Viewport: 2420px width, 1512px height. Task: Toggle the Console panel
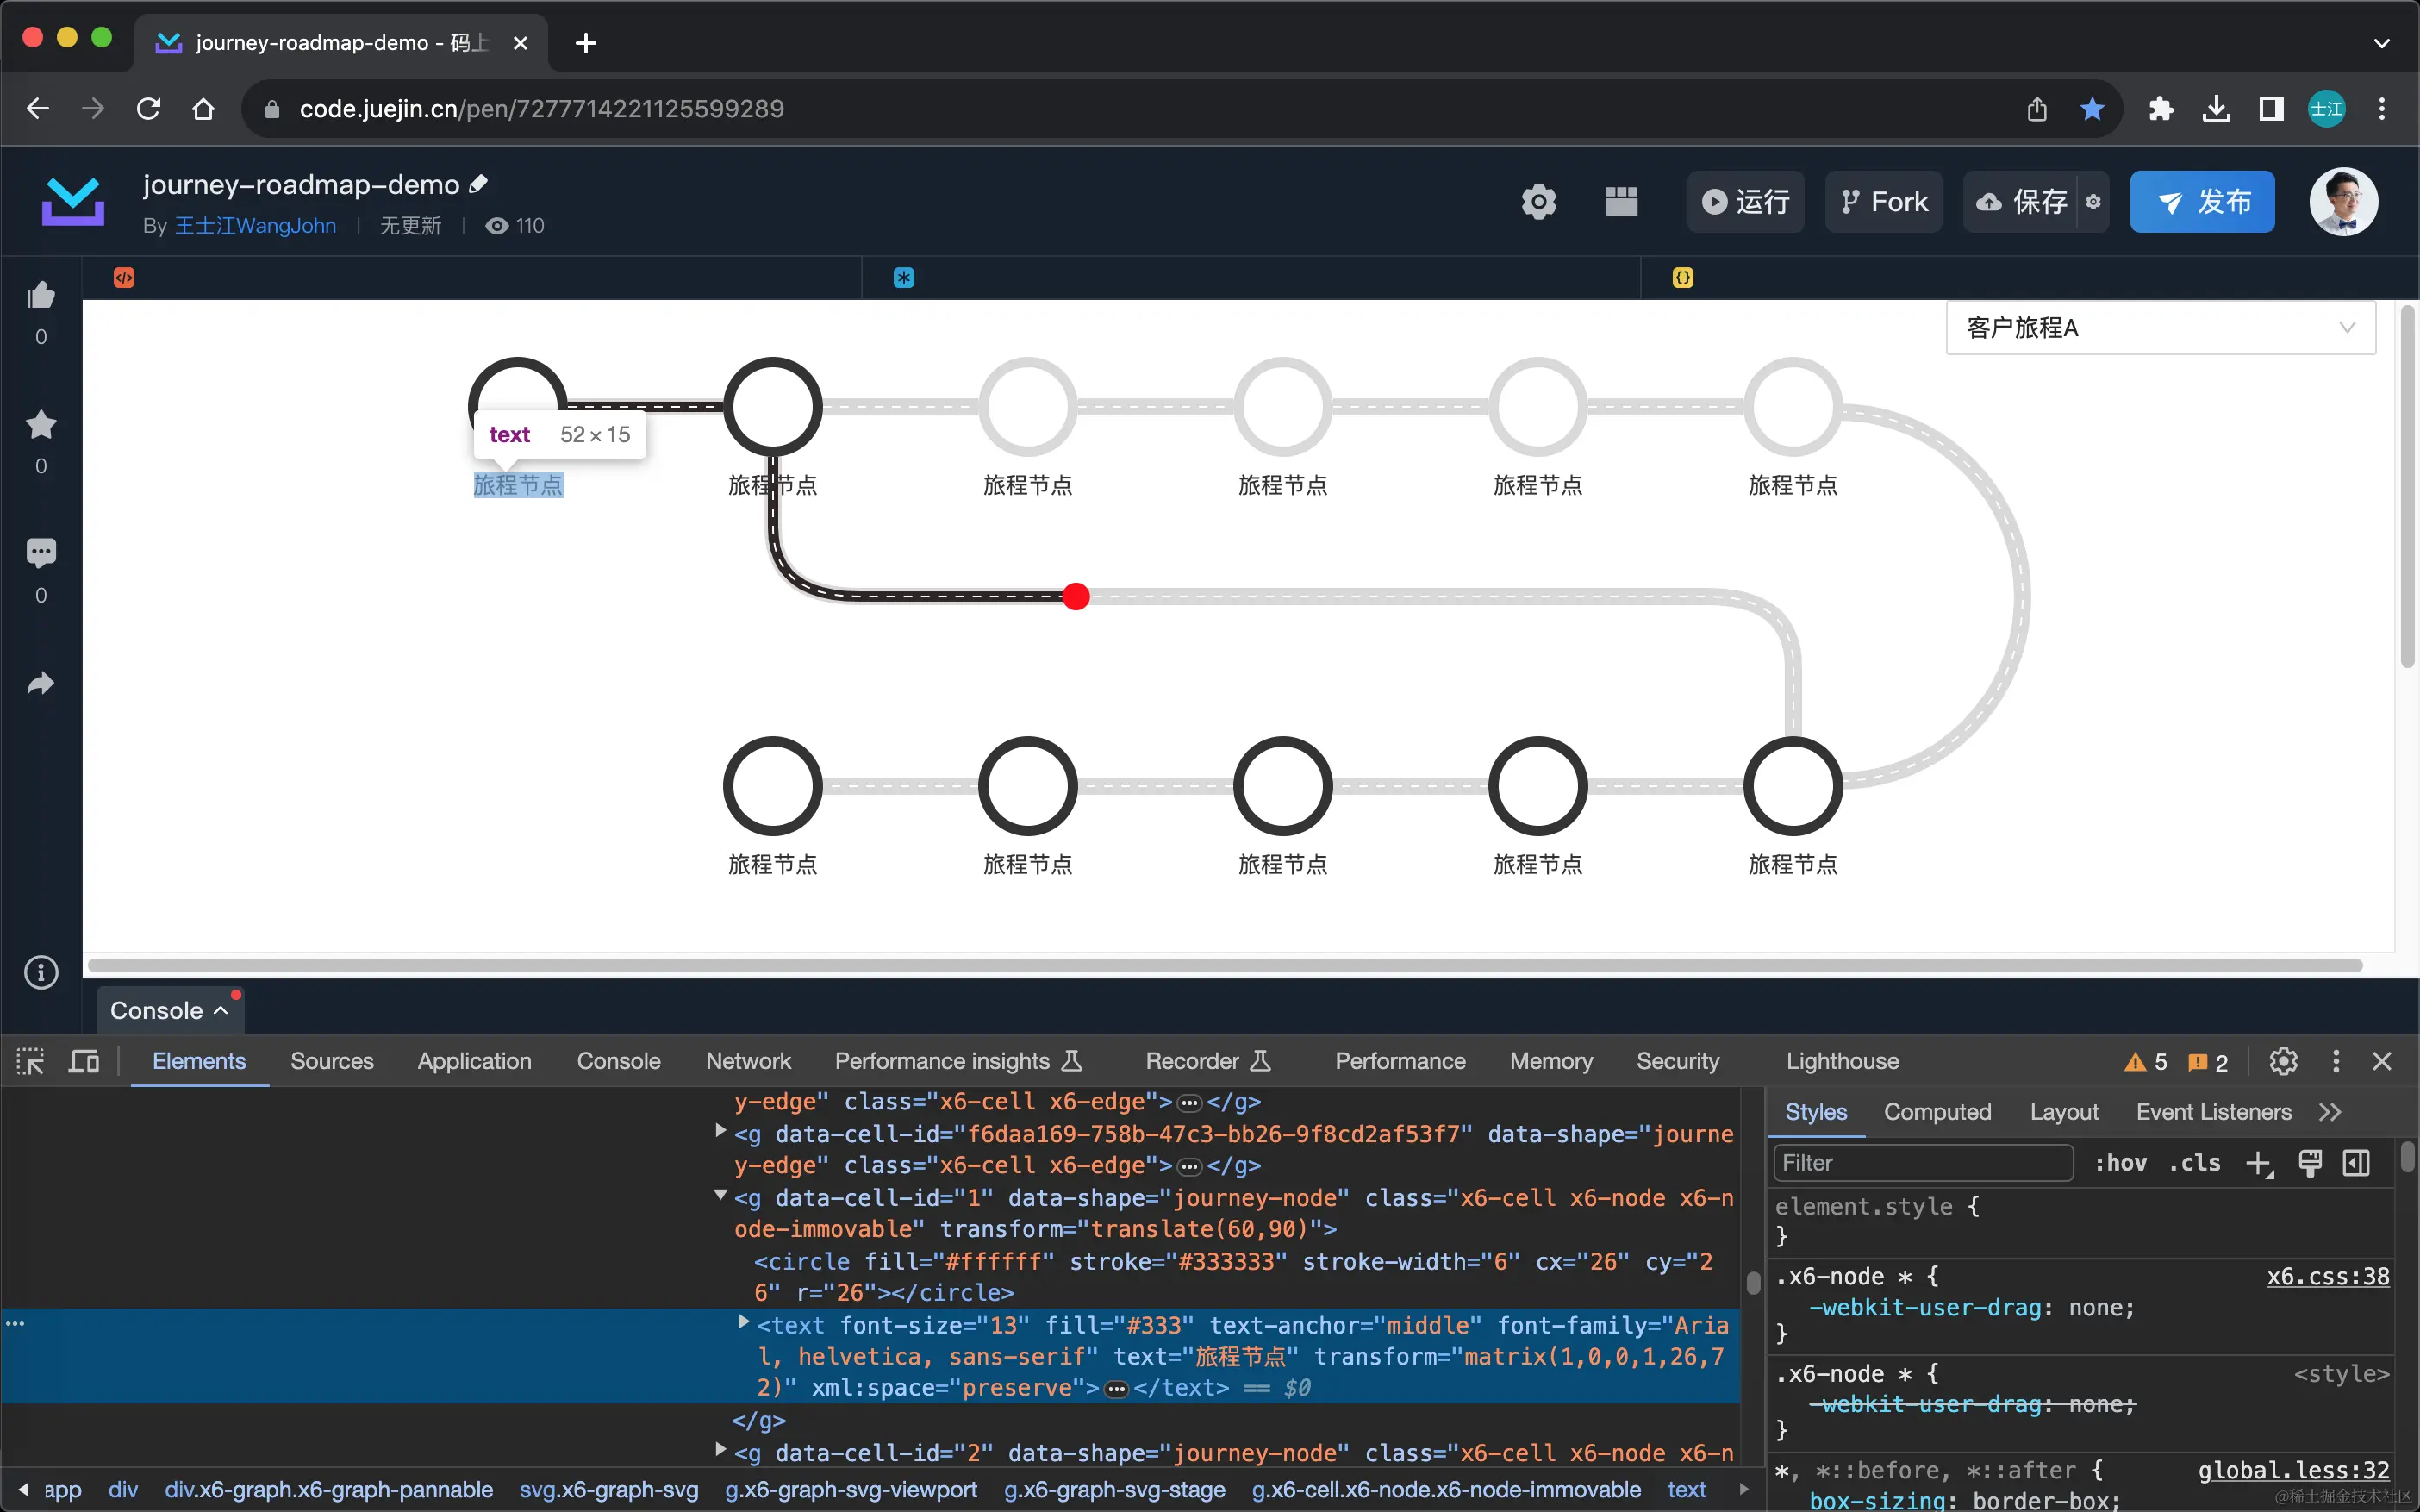[170, 1011]
